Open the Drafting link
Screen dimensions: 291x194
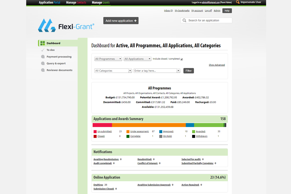[x=98, y=185]
